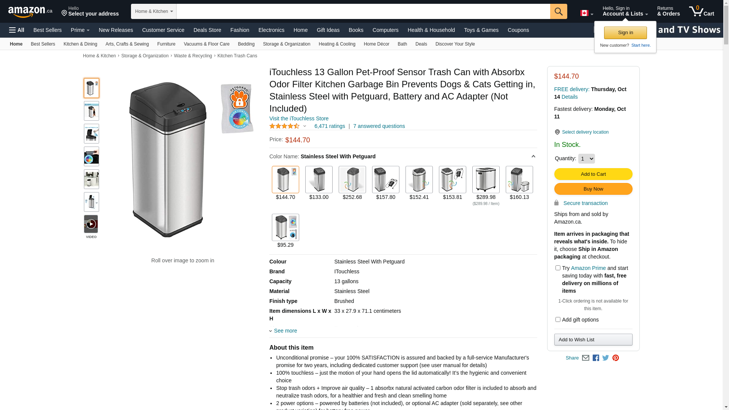
Task: Share via Facebook icon
Action: (x=596, y=358)
